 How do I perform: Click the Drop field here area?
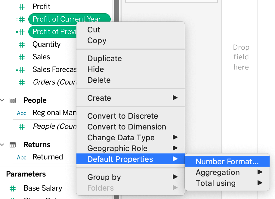(241, 57)
